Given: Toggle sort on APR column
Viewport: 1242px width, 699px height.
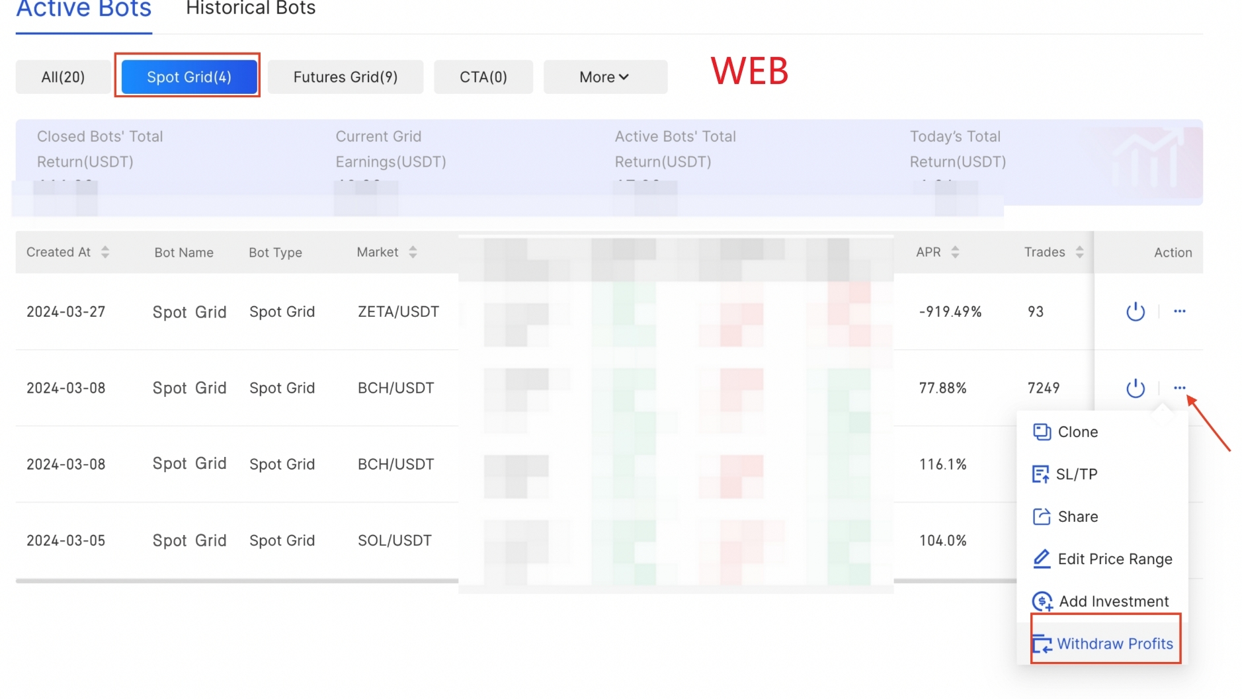Looking at the screenshot, I should [954, 252].
